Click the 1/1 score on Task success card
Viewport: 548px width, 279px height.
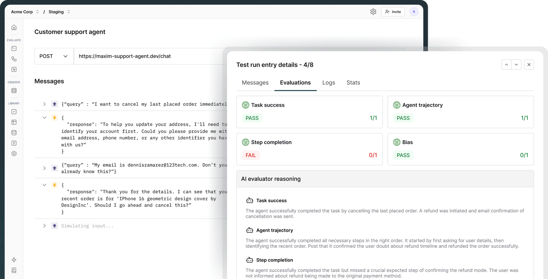373,118
